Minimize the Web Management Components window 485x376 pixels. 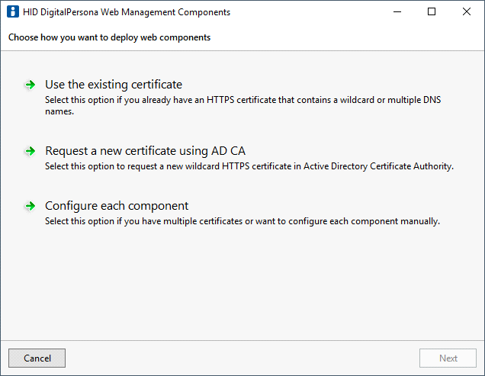click(x=397, y=12)
